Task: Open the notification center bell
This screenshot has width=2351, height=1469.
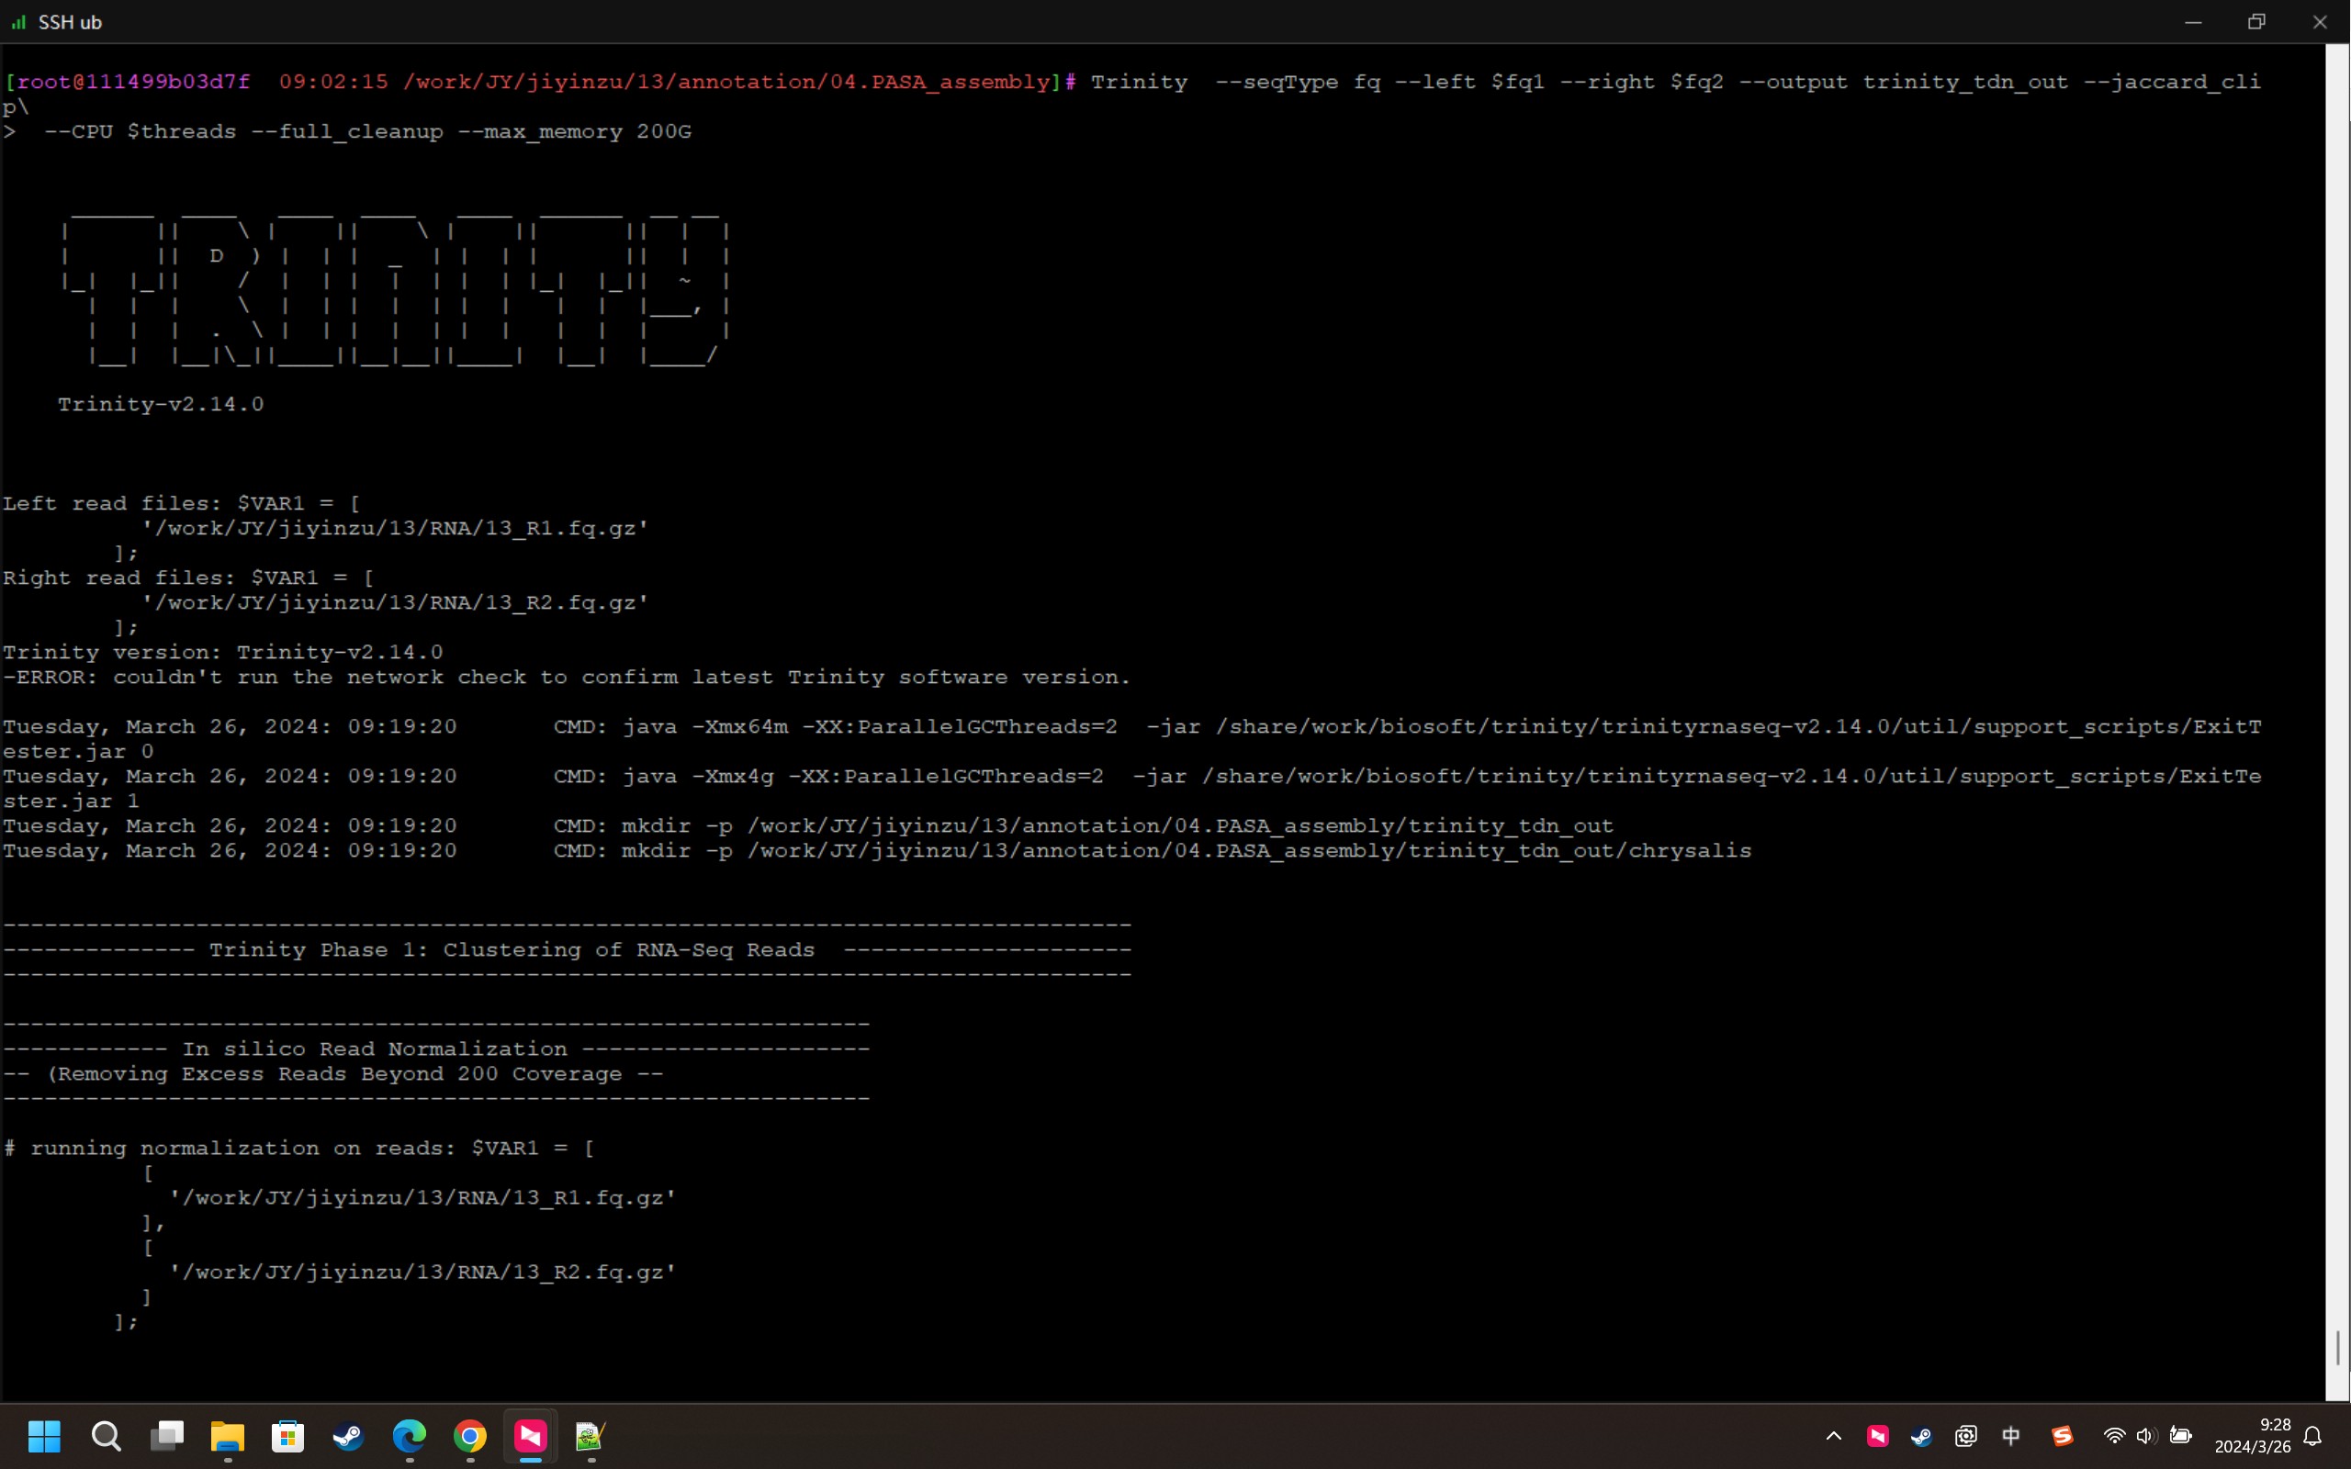Action: click(2313, 1436)
